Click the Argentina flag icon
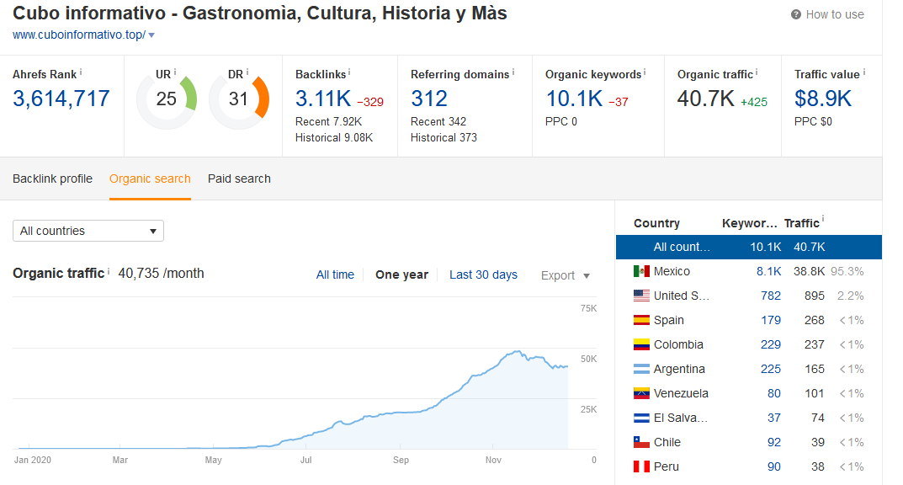Screen dimensions: 903x485 pyautogui.click(x=641, y=369)
